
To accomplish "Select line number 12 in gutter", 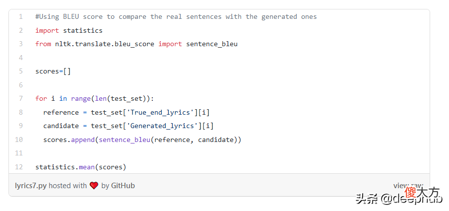I will [19, 167].
